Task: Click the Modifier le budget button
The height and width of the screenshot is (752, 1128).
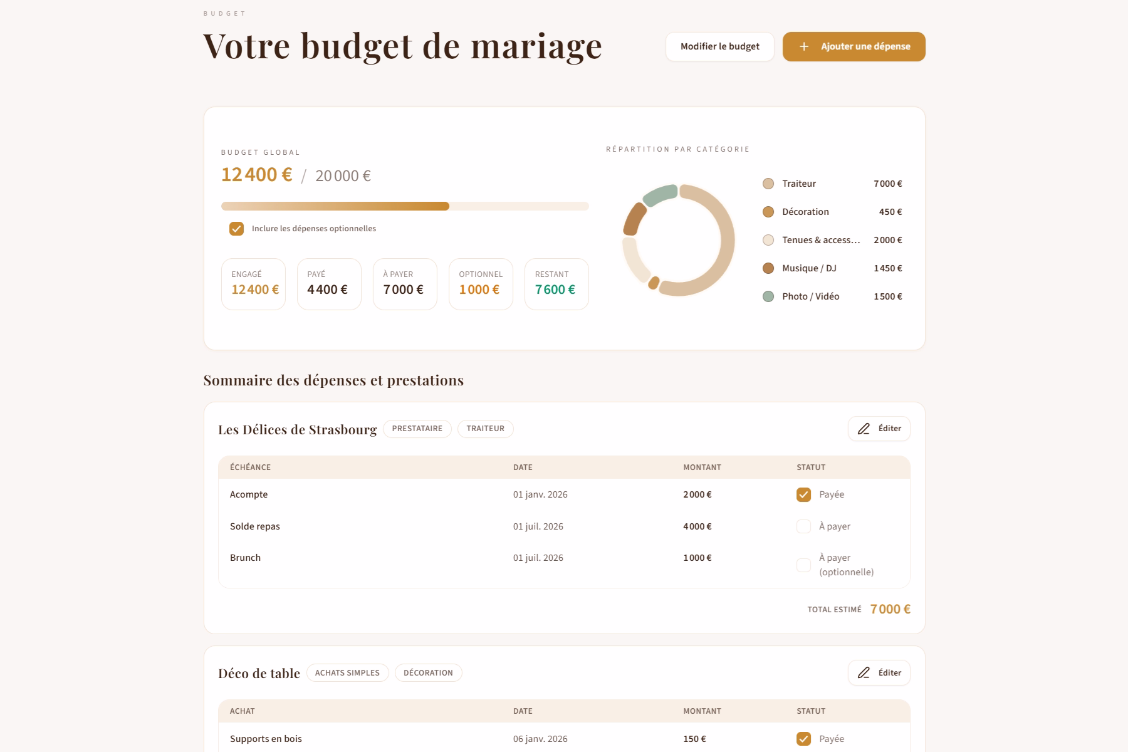Action: click(x=719, y=46)
